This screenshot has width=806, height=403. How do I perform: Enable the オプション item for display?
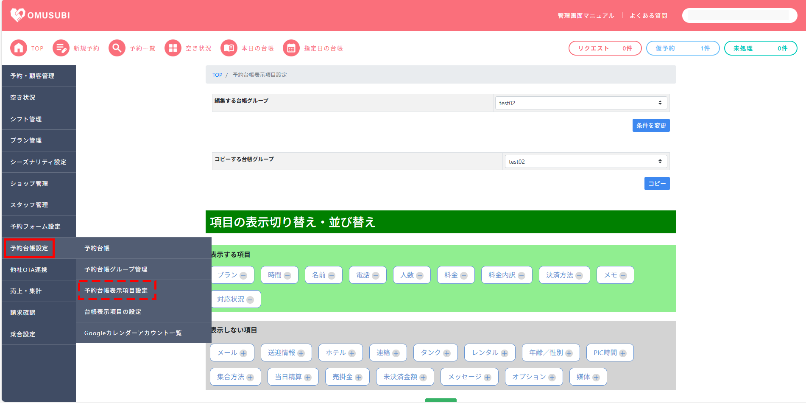(x=552, y=378)
